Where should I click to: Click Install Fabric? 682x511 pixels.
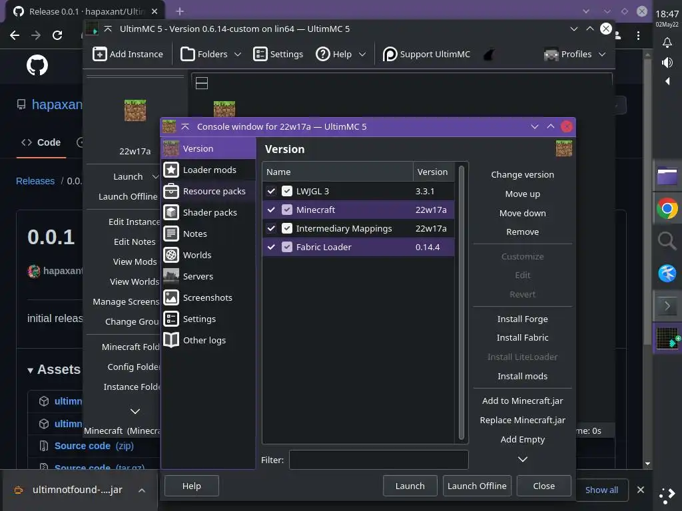coord(522,337)
